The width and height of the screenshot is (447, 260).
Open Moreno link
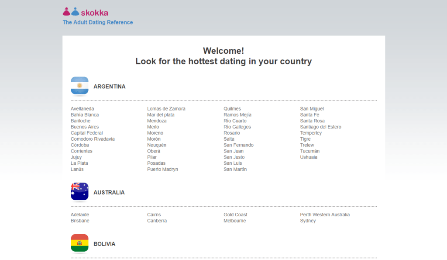coord(155,133)
